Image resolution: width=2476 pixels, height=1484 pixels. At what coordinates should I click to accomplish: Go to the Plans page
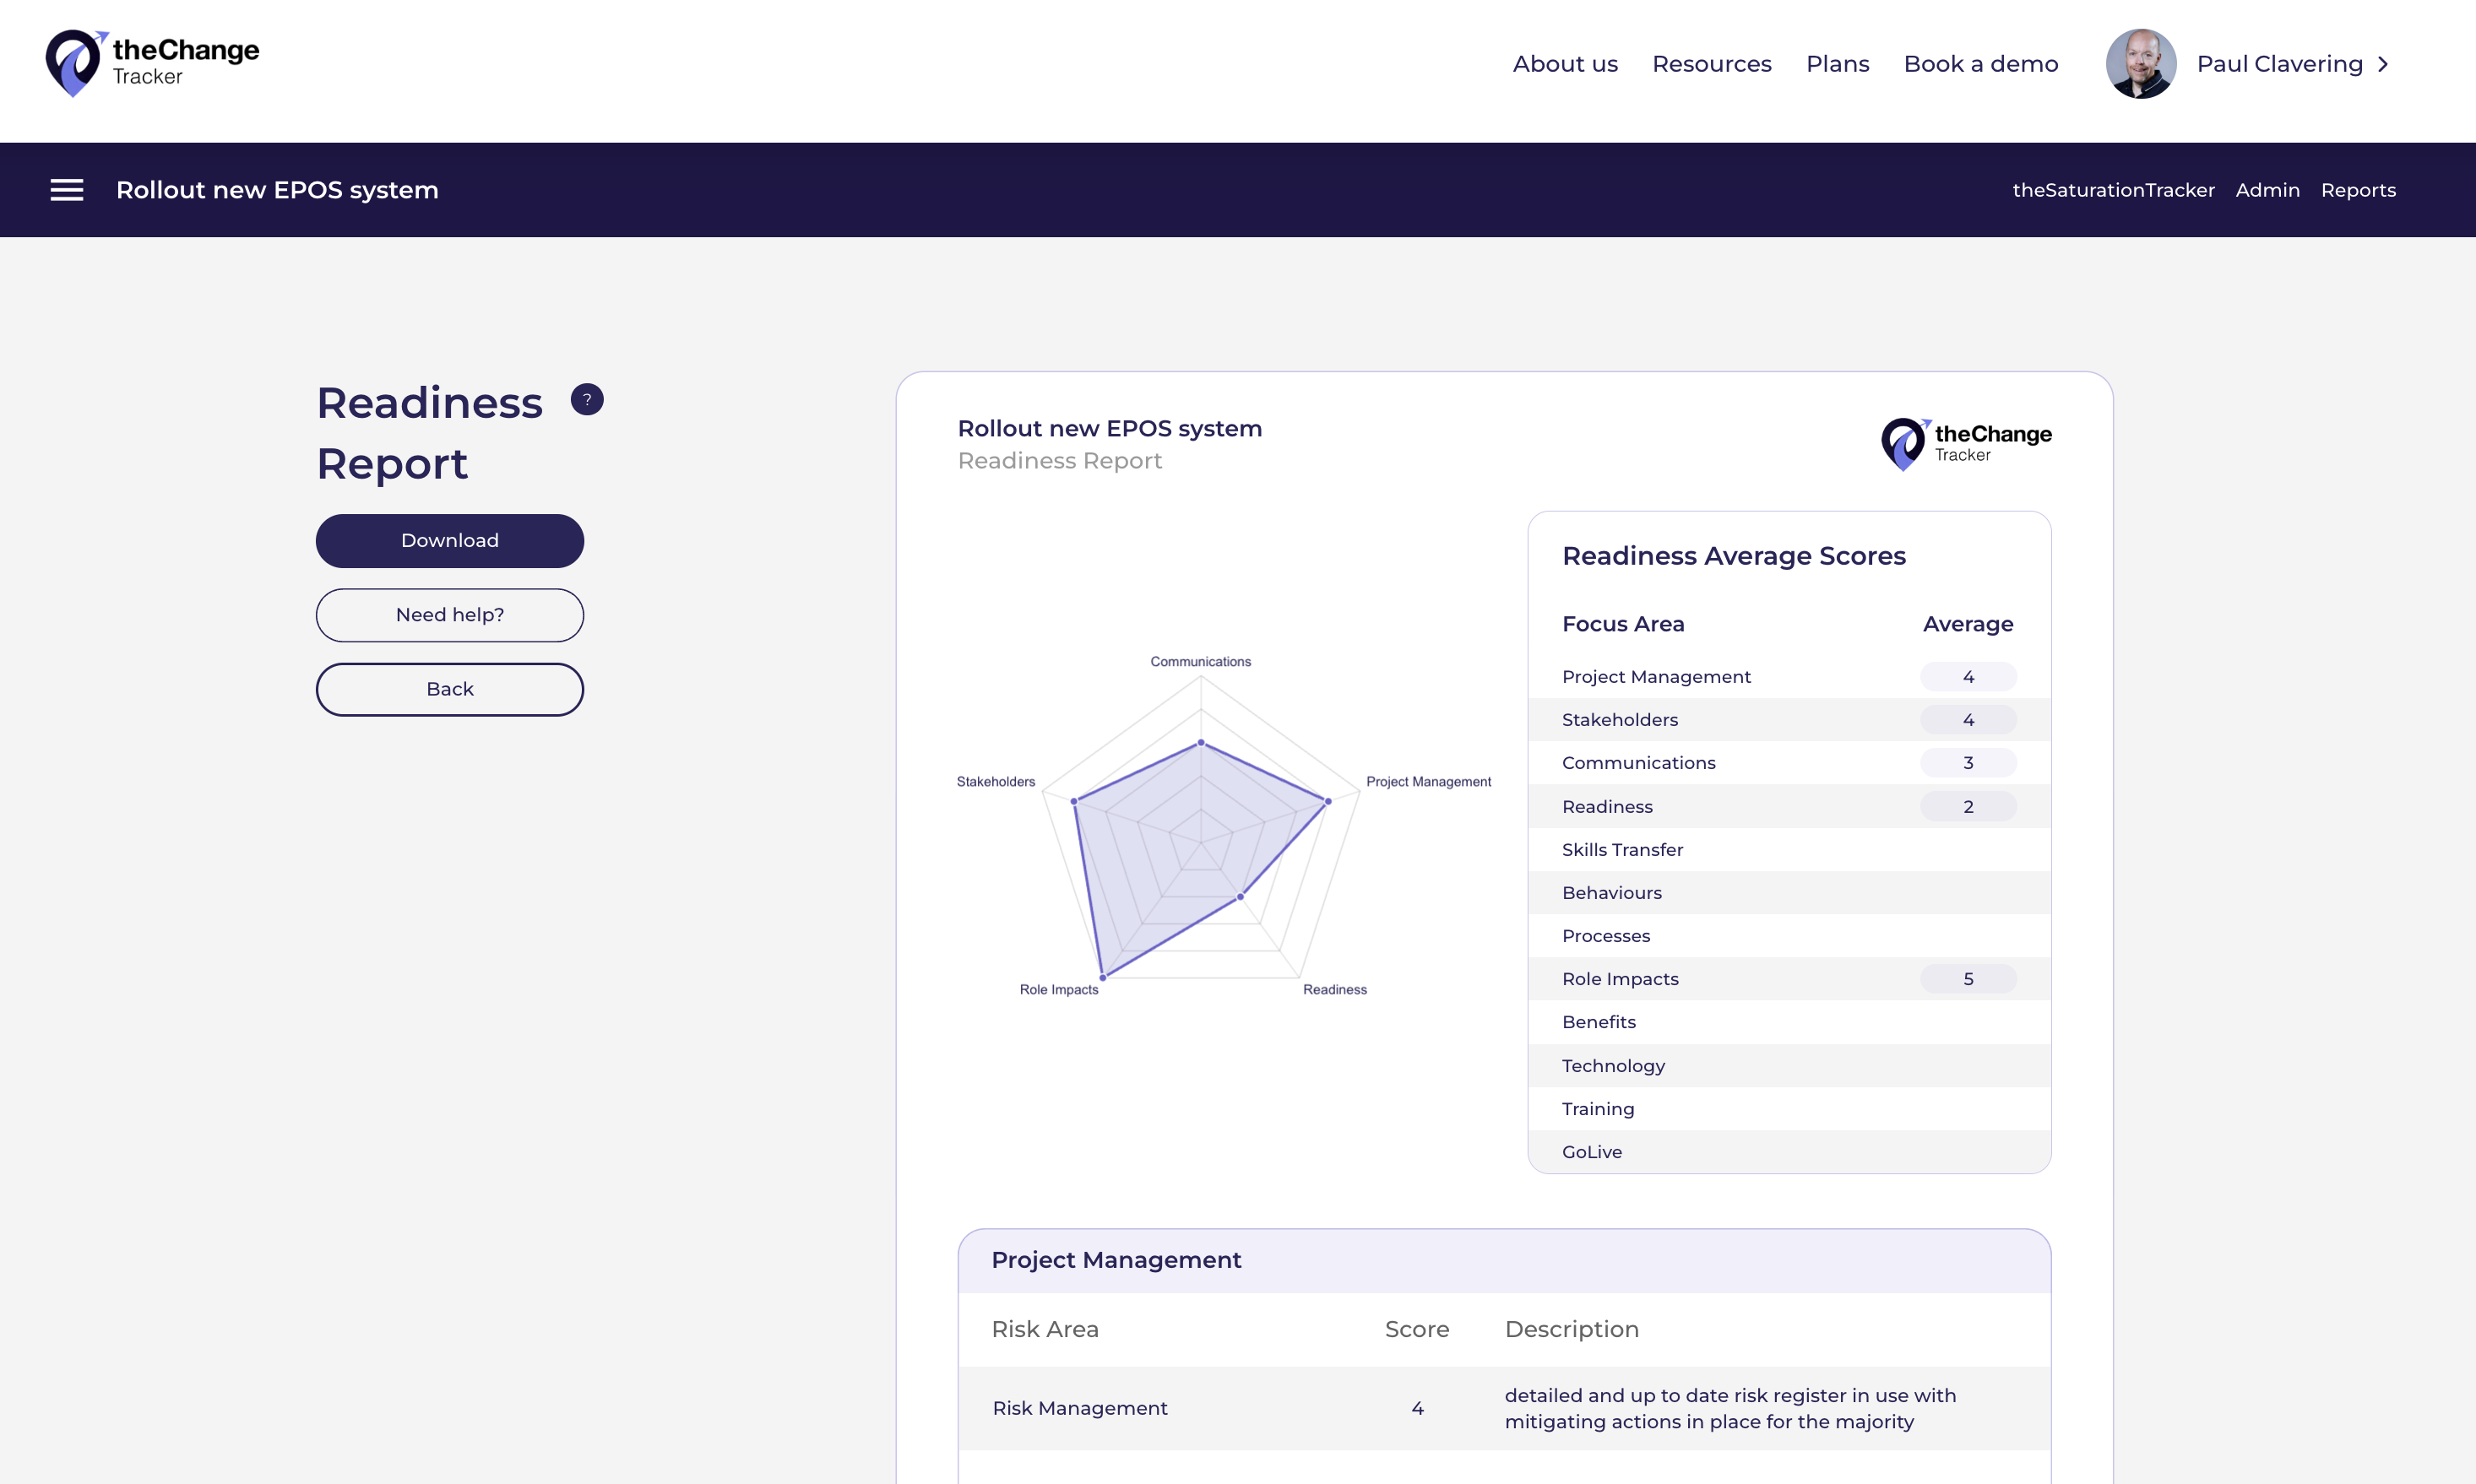[1837, 64]
